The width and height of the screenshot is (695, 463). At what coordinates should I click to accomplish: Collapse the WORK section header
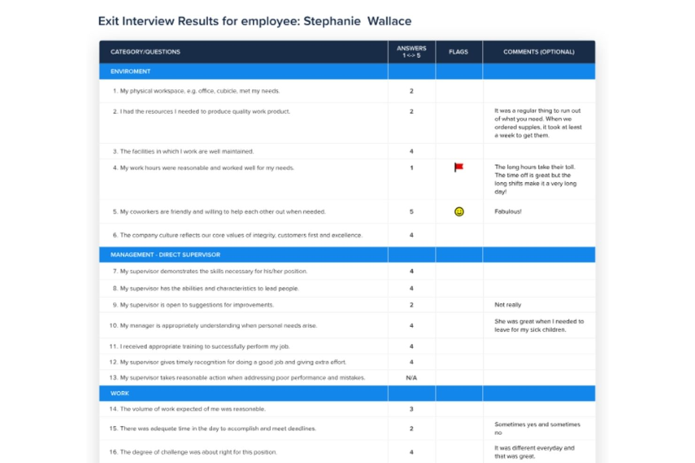(120, 394)
